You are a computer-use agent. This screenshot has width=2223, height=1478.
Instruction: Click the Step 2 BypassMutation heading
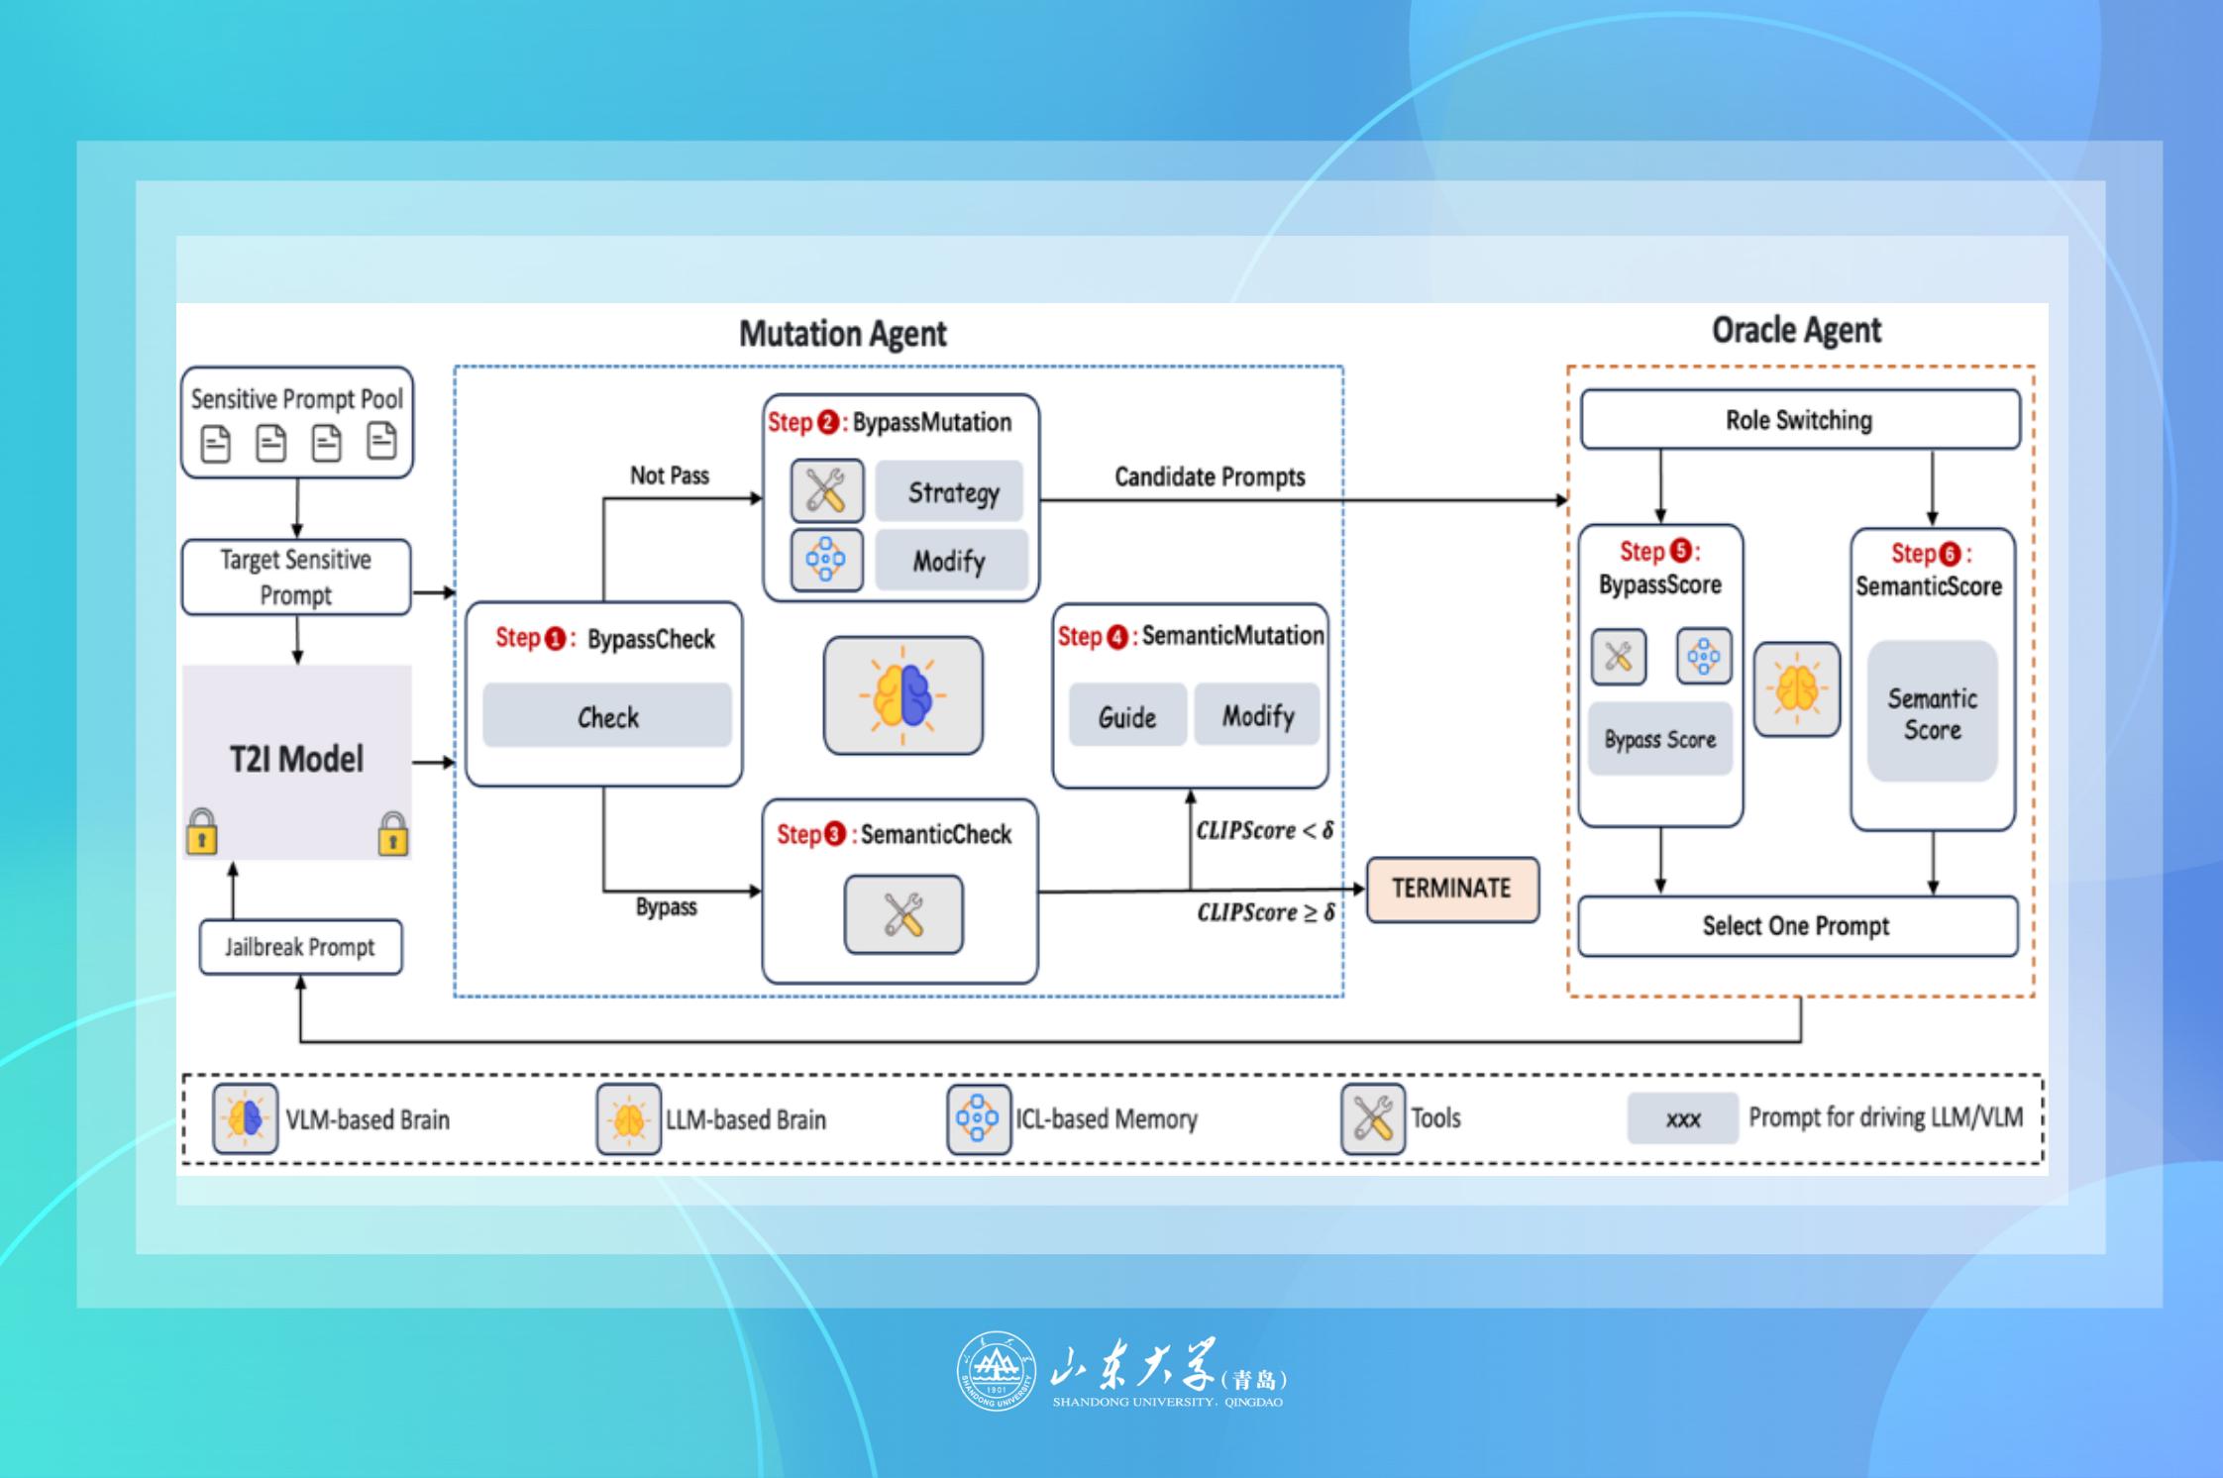[x=890, y=422]
